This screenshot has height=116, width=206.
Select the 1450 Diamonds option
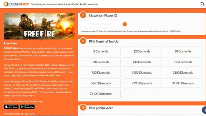click(x=142, y=72)
